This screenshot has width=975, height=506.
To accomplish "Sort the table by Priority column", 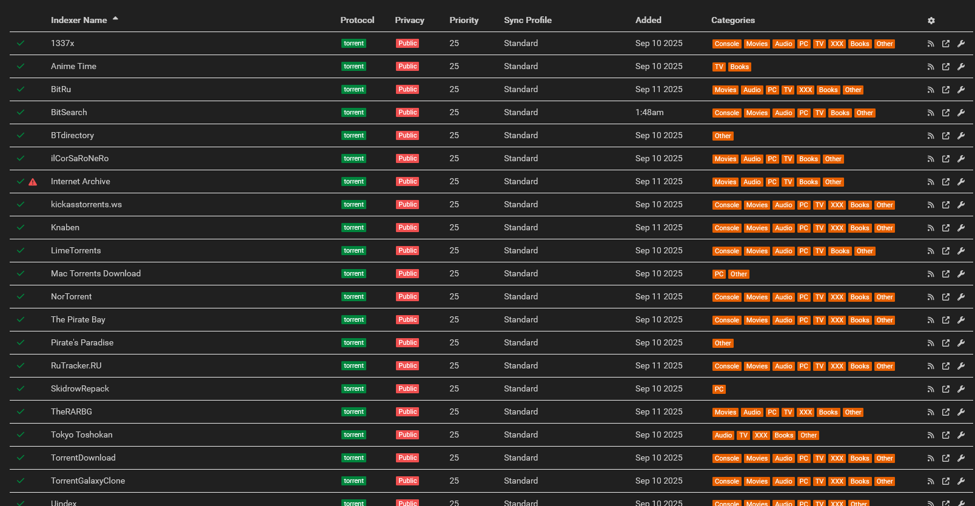I will pos(464,20).
